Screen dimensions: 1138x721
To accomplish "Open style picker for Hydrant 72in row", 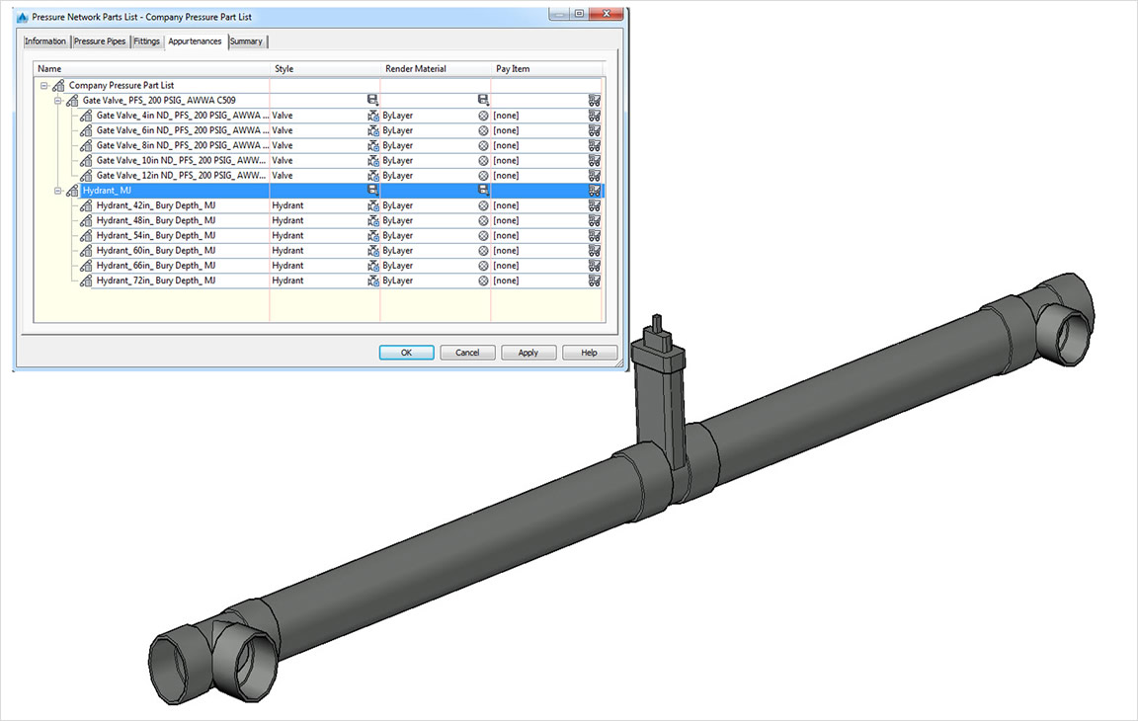I will coord(373,280).
